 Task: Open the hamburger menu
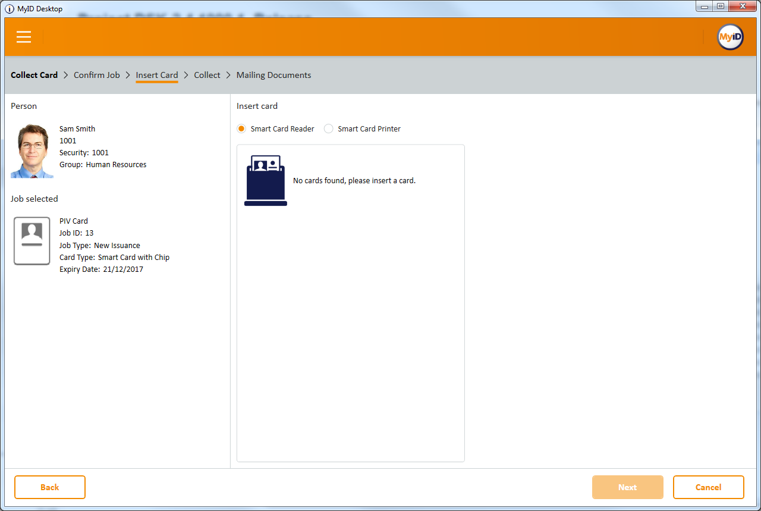(24, 37)
